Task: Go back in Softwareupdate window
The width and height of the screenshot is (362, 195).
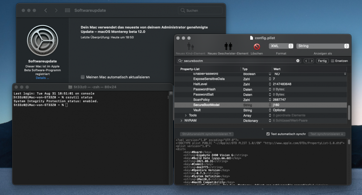Action: (46, 10)
